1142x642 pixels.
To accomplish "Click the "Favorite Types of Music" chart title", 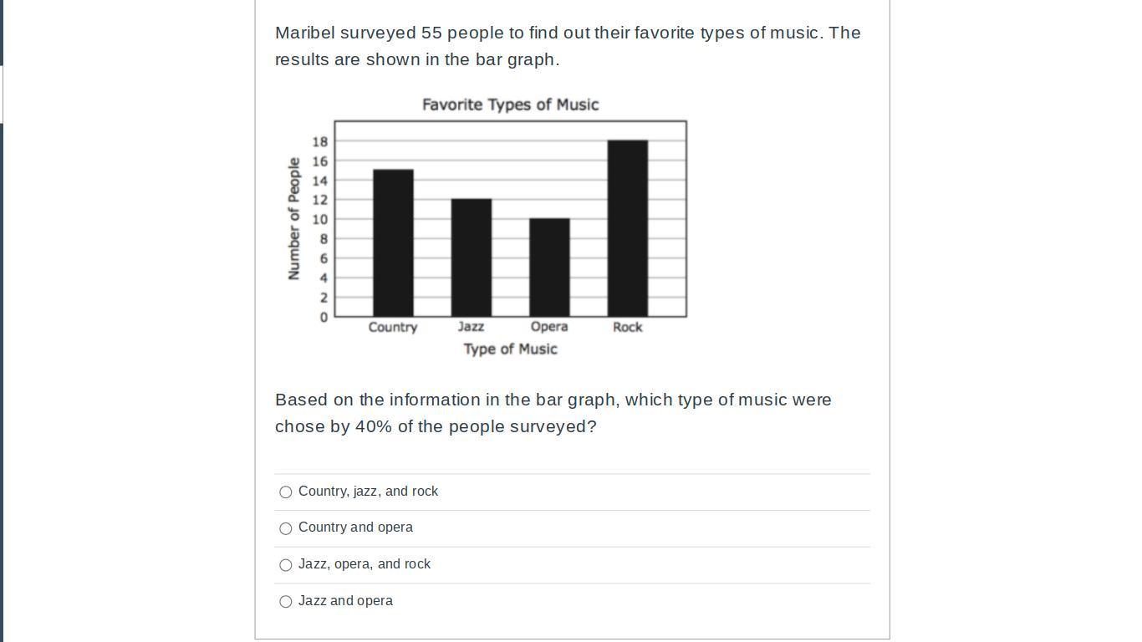I will click(x=510, y=104).
